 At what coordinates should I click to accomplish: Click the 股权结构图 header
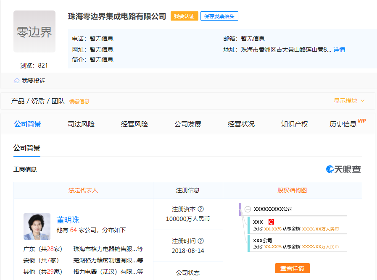(293, 190)
